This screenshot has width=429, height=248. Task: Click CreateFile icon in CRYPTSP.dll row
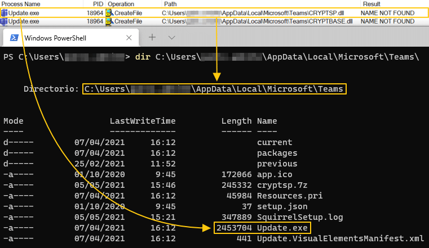click(109, 13)
